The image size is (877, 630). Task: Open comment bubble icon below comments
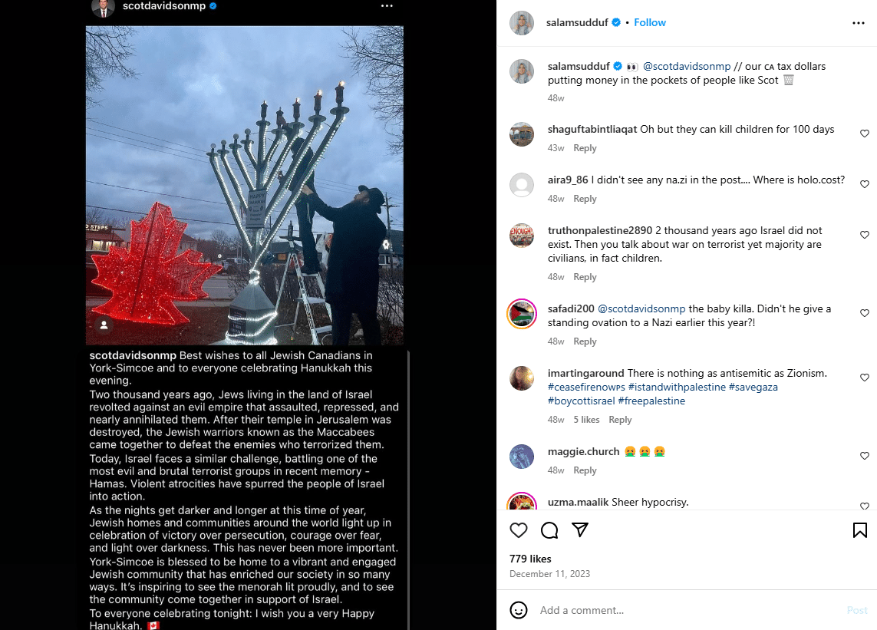point(549,529)
